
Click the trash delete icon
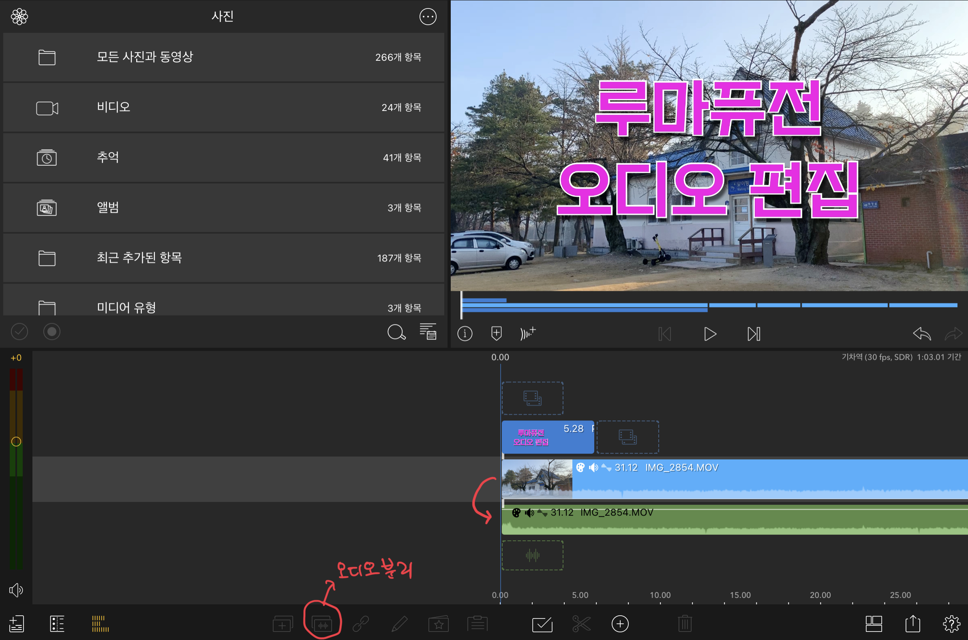[x=685, y=624]
